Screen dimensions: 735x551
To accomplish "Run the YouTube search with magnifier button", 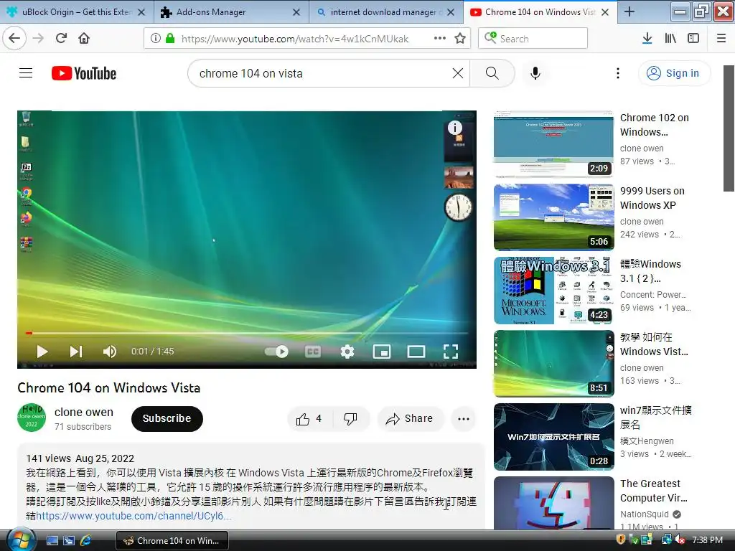I will 492,73.
